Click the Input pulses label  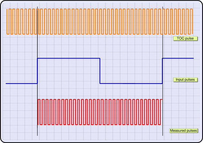pyautogui.click(x=185, y=80)
